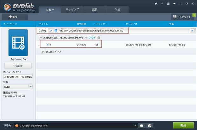Click the 詳細設定 button
This screenshot has width=197, height=130.
point(18,66)
